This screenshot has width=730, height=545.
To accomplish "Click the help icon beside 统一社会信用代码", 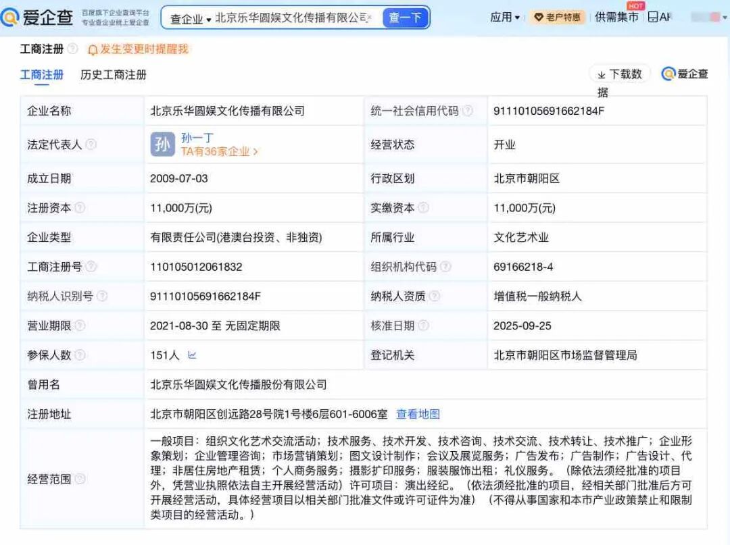I will point(467,111).
